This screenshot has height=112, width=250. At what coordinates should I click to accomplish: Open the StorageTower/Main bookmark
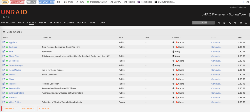pyautogui.click(x=97, y=2)
